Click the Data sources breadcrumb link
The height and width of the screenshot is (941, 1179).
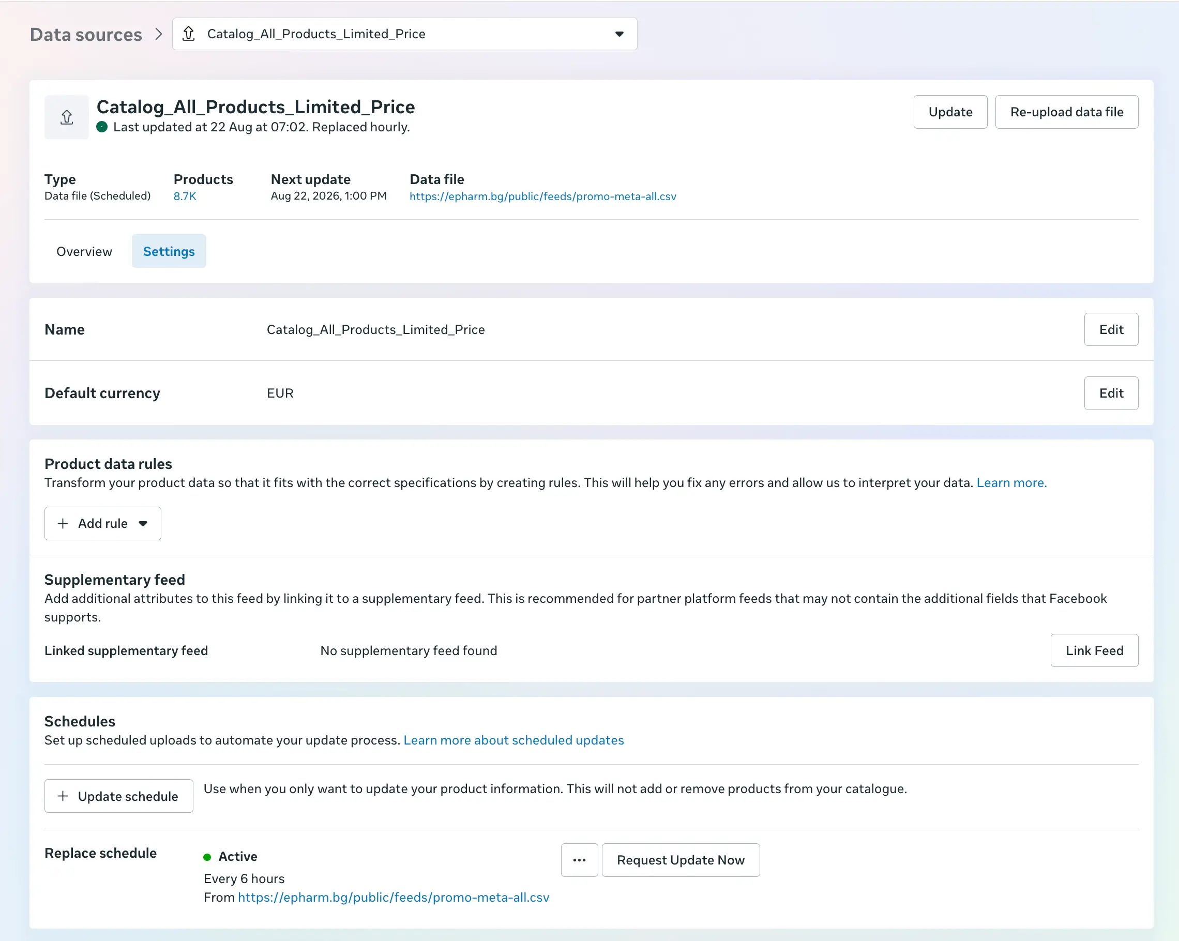coord(86,35)
